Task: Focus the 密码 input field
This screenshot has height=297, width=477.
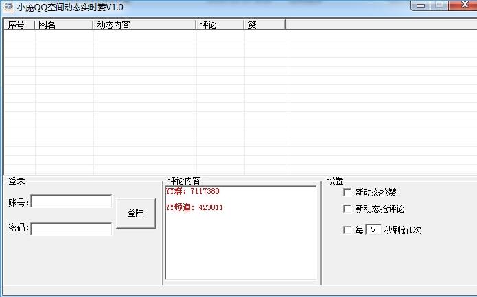Action: (71, 229)
